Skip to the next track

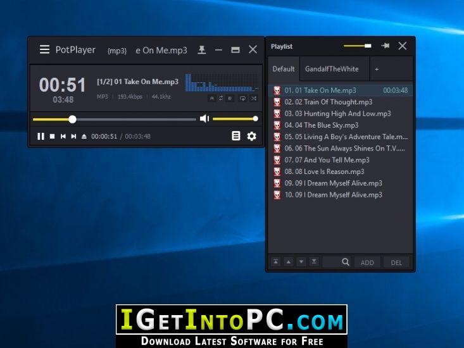coord(73,136)
